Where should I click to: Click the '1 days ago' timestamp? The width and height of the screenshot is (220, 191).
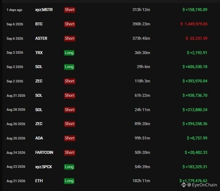click(x=14, y=10)
